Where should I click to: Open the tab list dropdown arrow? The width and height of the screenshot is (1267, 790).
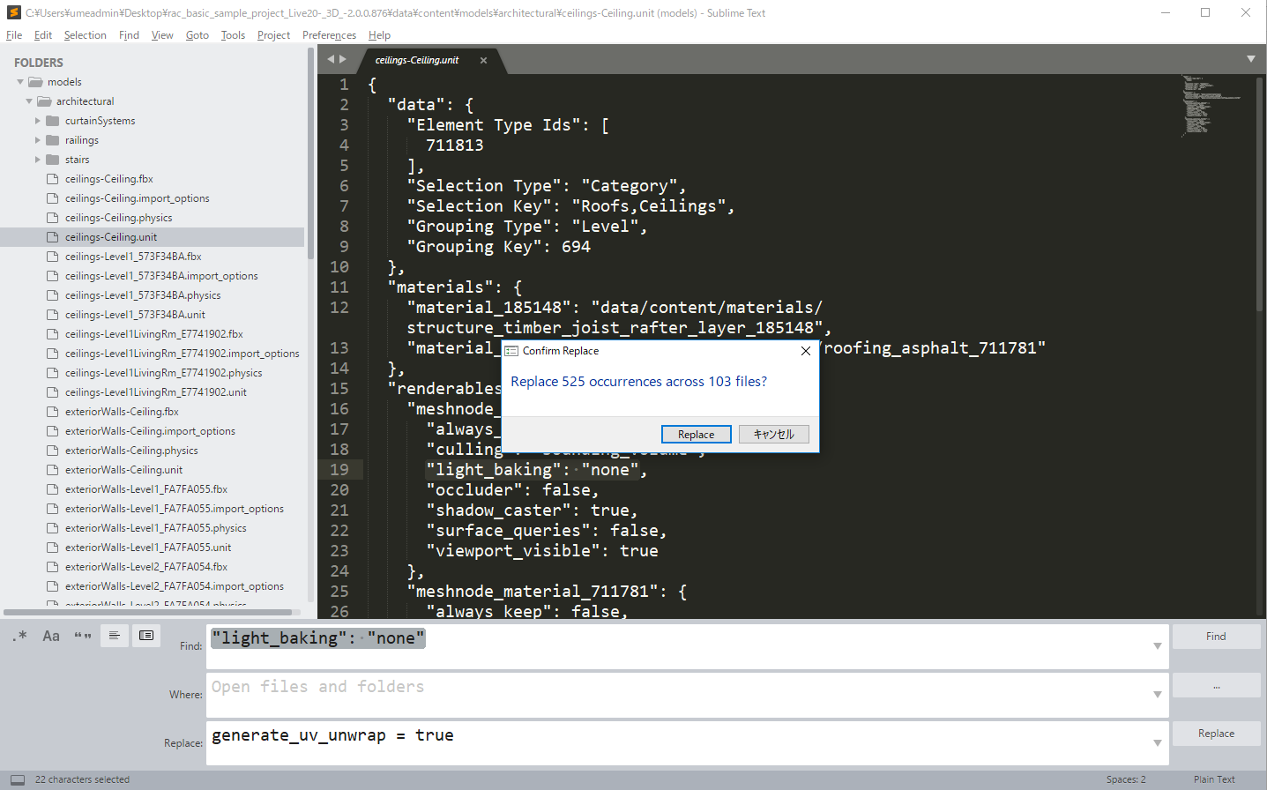coord(1250,59)
